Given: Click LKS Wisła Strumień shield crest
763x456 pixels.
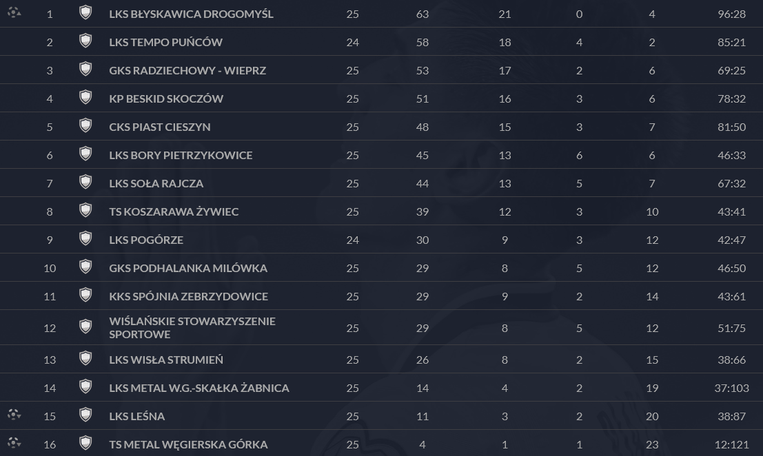Looking at the screenshot, I should tap(85, 358).
